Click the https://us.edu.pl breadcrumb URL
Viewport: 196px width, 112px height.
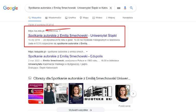36,31
